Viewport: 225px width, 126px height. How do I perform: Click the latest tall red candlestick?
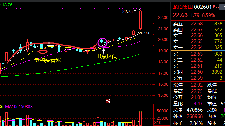pos(140,19)
